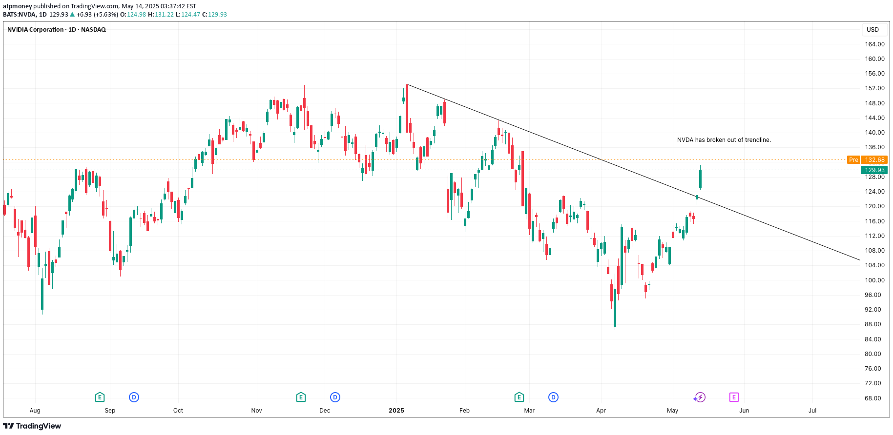The height and width of the screenshot is (435, 893).
Task: Click the Feb label on time axis
Action: [x=464, y=411]
